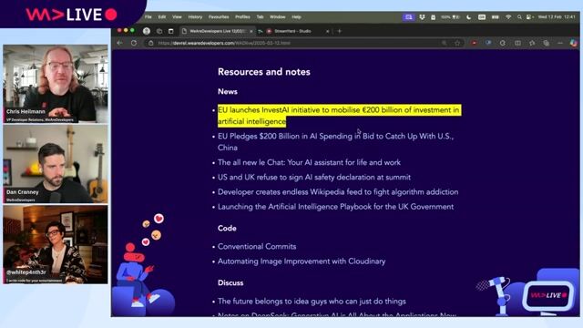
Task: Open the browser profile avatar icon
Action: coord(147,31)
